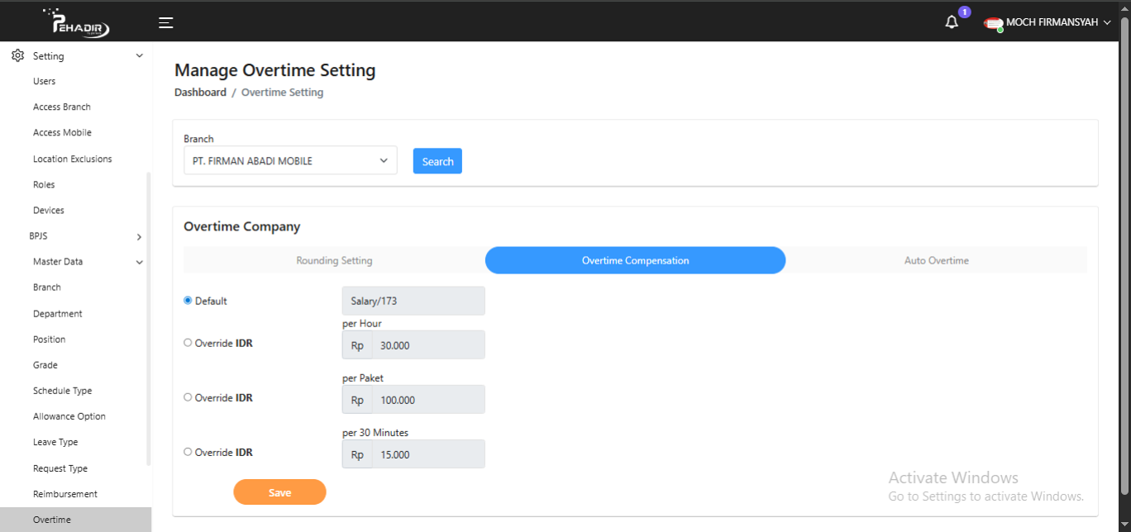Viewport: 1131px width, 532px height.
Task: Click the Pehadir logo
Action: click(x=80, y=23)
